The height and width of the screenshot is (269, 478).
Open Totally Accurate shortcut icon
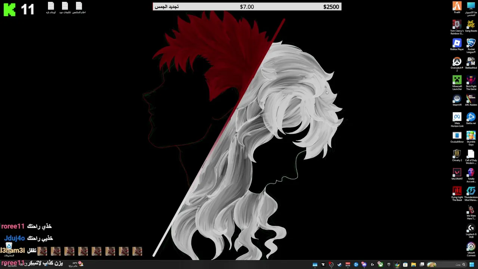471,175
